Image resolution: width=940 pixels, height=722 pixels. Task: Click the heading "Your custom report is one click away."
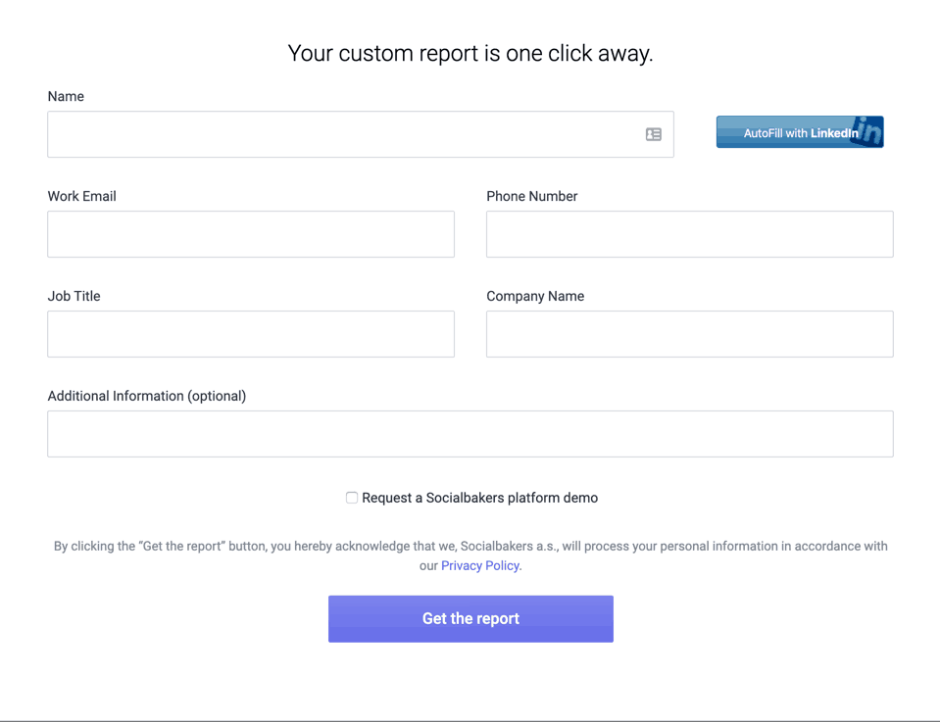pos(470,53)
